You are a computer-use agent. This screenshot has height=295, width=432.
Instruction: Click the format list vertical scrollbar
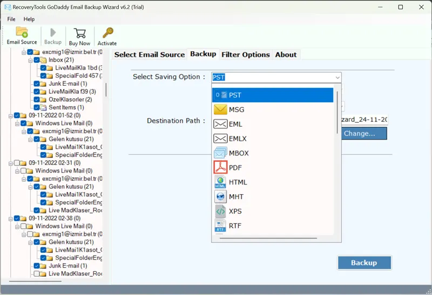[338, 113]
